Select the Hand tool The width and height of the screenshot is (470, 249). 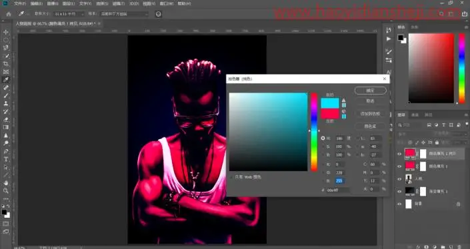click(6, 183)
